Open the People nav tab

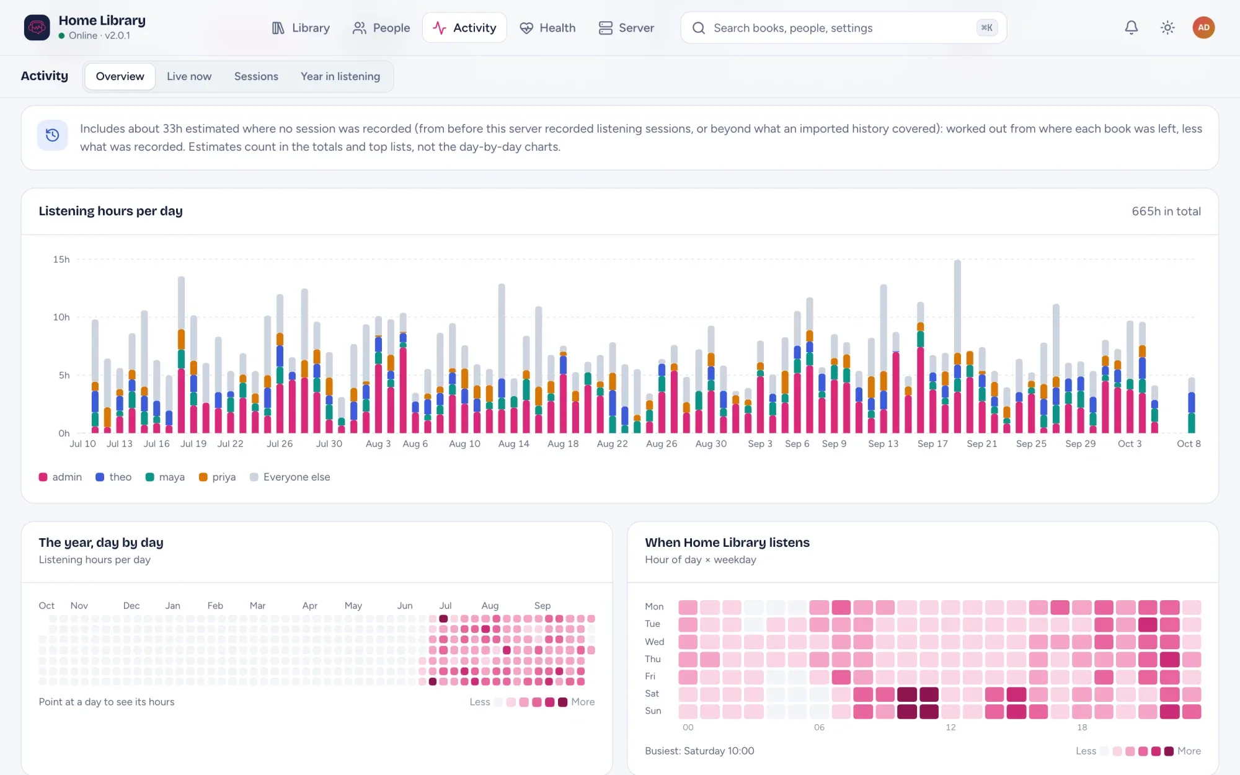[381, 28]
